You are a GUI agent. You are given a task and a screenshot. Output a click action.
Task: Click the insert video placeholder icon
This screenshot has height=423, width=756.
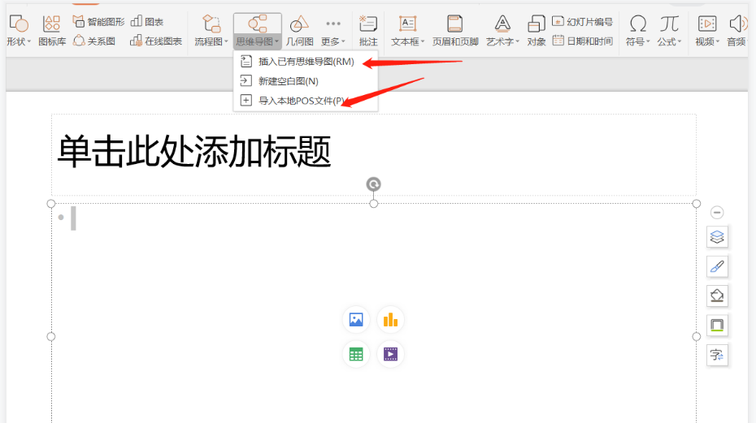390,355
